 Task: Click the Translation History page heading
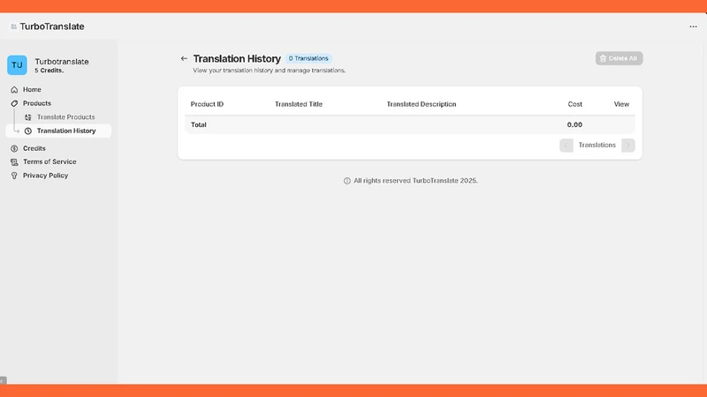(237, 58)
